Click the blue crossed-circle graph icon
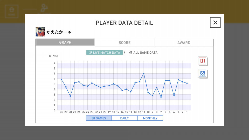The width and height of the screenshot is (249, 140). pos(203,73)
